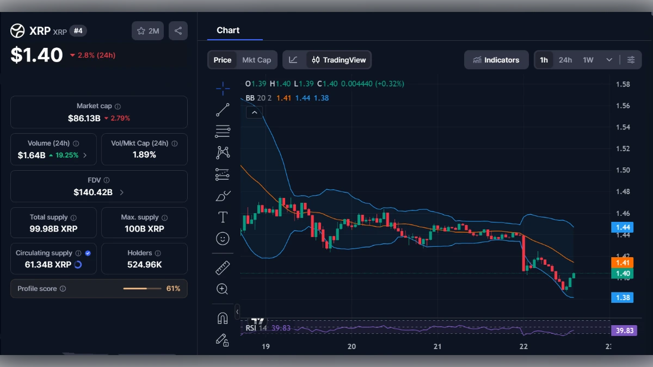Click the XRP logo icon

[17, 31]
